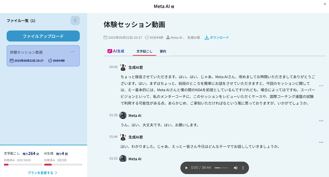Click Meta AI avatar at 01:53
Viewport: 329px width, 177px height.
123,159
